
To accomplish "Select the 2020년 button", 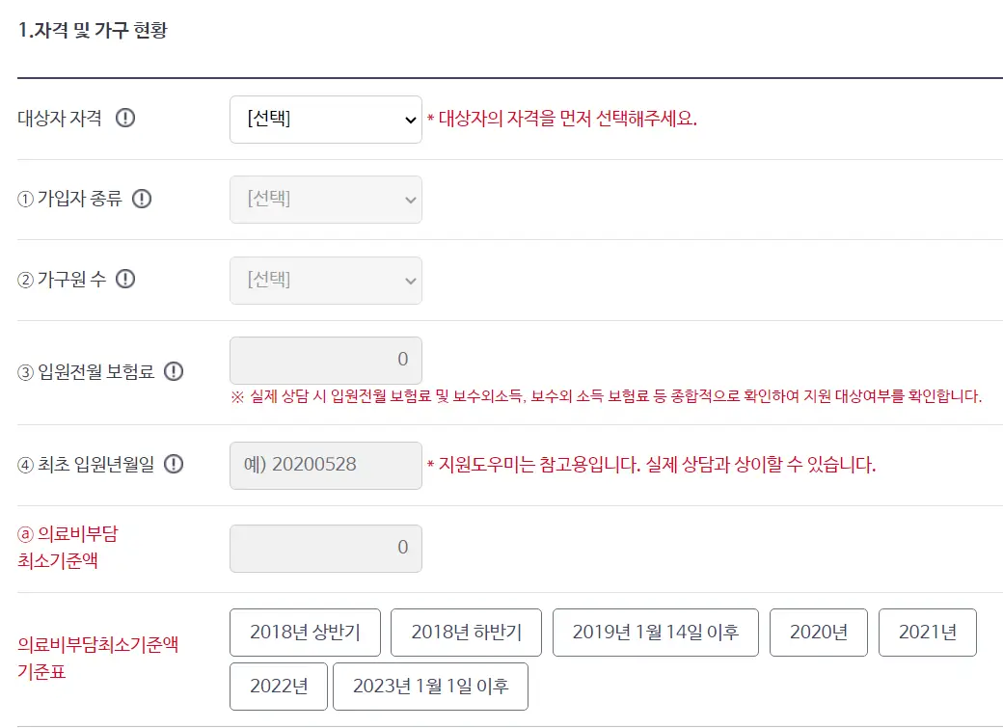I will point(819,633).
